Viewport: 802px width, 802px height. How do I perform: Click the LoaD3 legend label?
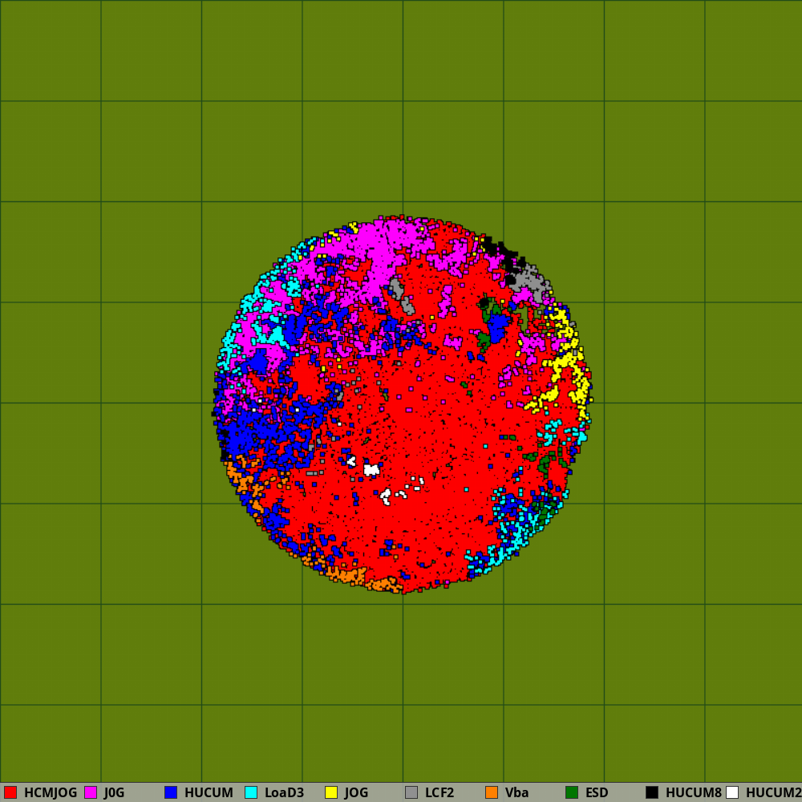[284, 792]
